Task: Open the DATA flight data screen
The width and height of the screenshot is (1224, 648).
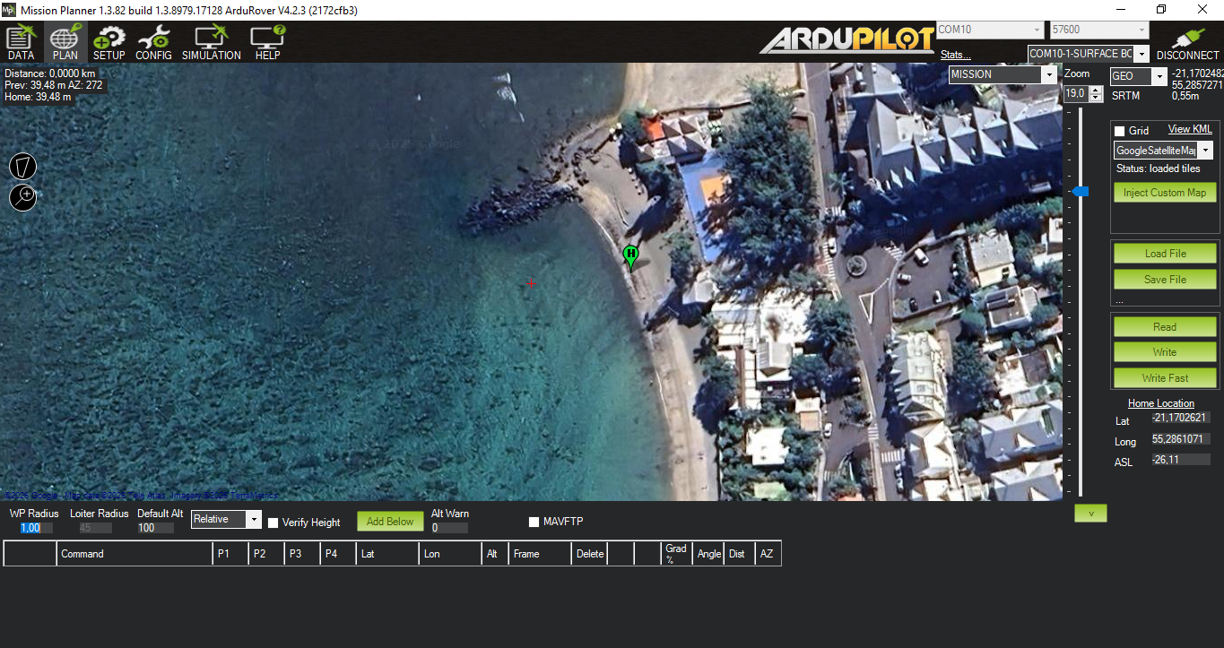Action: point(21,42)
